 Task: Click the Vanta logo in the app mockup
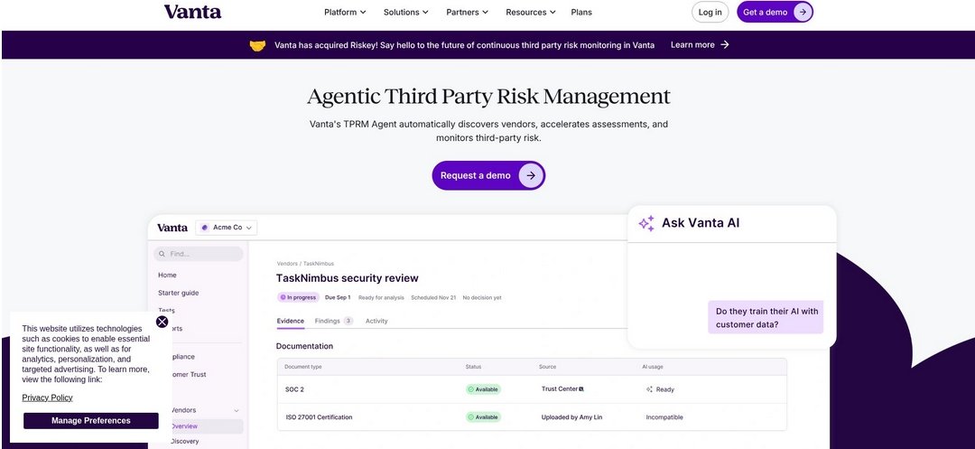tap(172, 228)
